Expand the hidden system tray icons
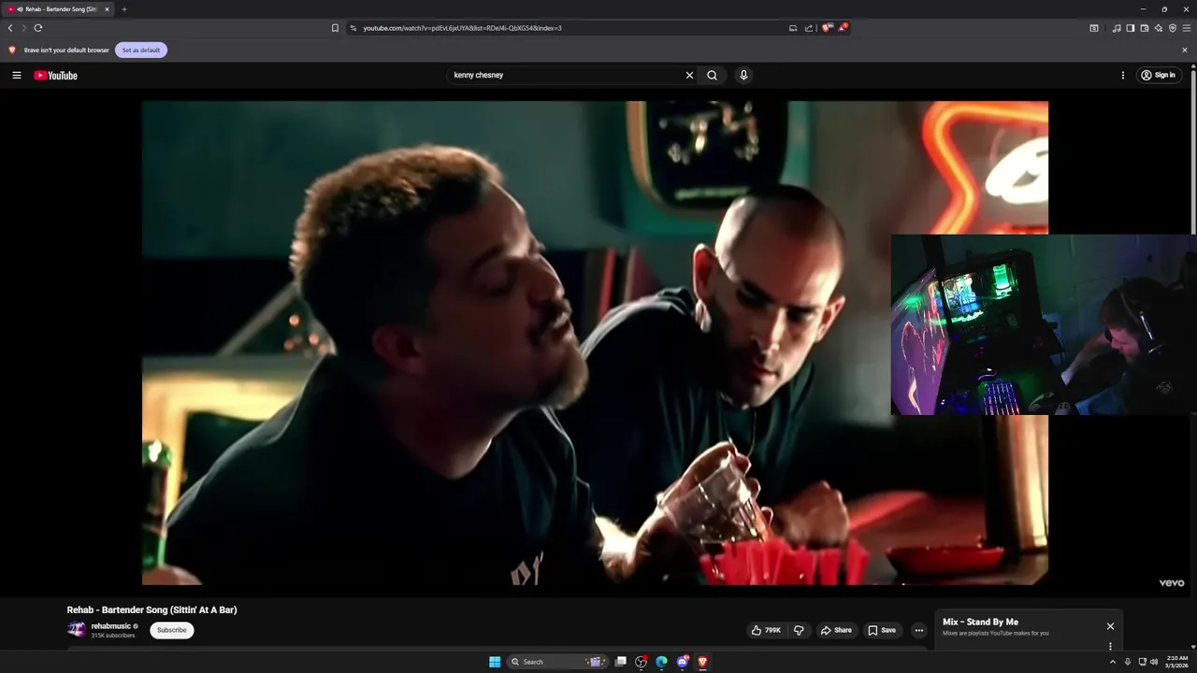This screenshot has height=673, width=1197. click(x=1113, y=662)
